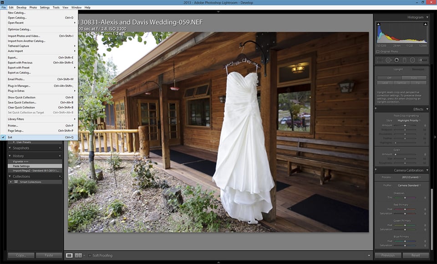Add a new collection with plus icon

(x=60, y=176)
